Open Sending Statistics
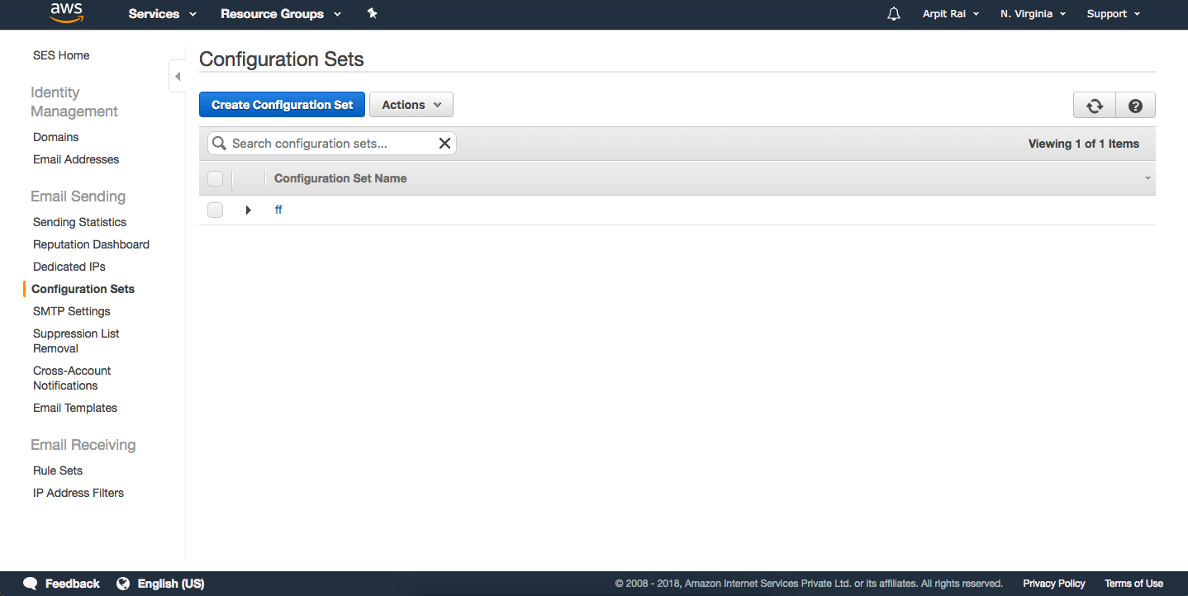The width and height of the screenshot is (1188, 596). coord(79,222)
